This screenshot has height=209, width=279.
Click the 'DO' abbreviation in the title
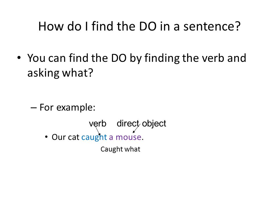coord(148,26)
